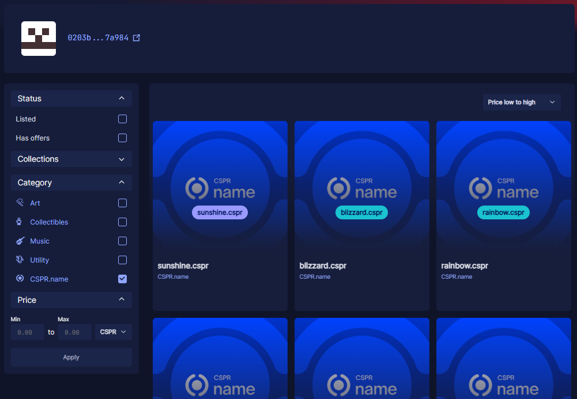Tick the Music category checkbox
This screenshot has width=577, height=399.
pyautogui.click(x=123, y=241)
